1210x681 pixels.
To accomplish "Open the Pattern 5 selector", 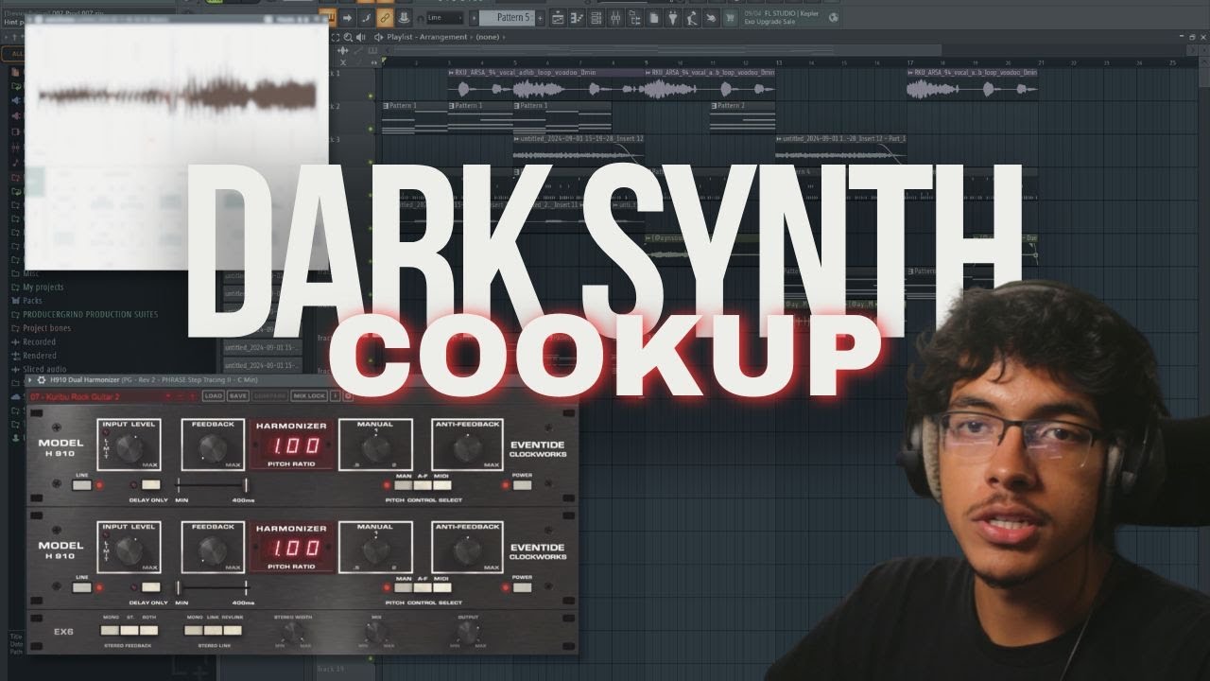I will [x=508, y=18].
